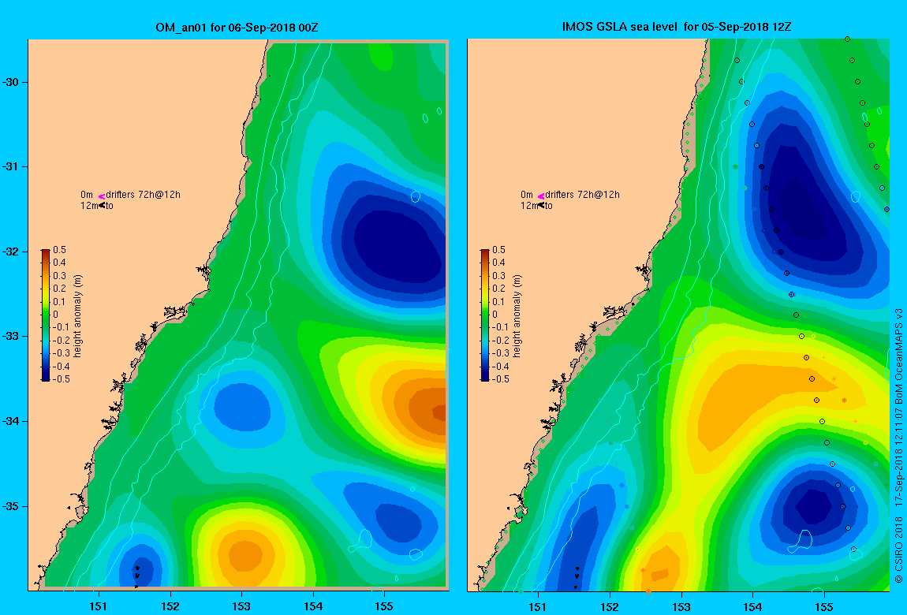Click the latitude label -31

click(x=9, y=167)
